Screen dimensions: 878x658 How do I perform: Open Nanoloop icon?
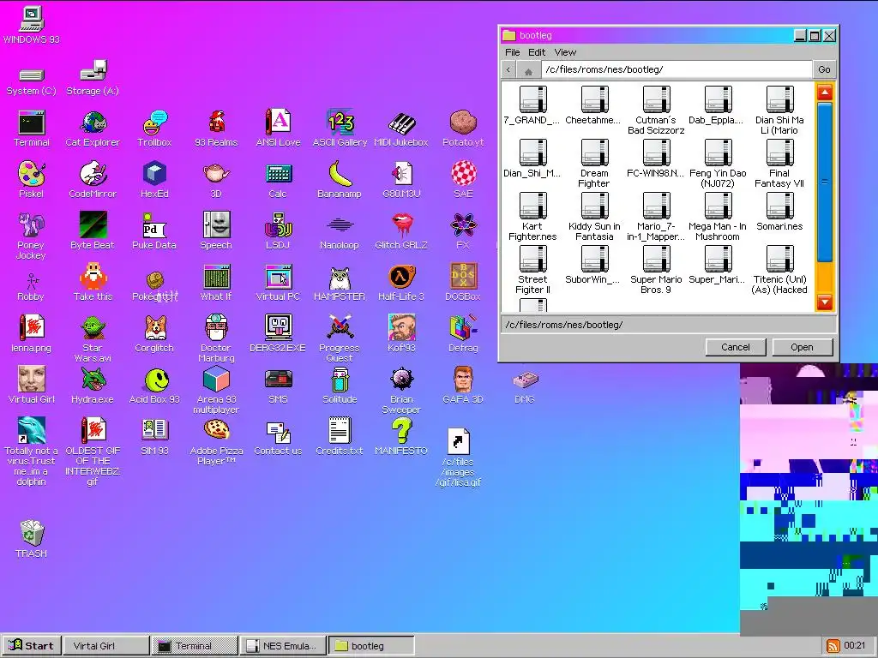340,231
